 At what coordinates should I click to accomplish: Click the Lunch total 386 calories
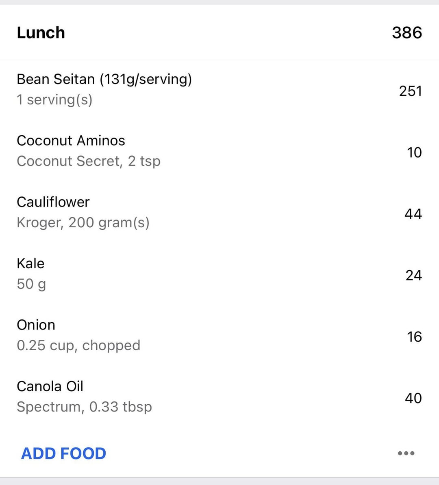[x=407, y=32]
